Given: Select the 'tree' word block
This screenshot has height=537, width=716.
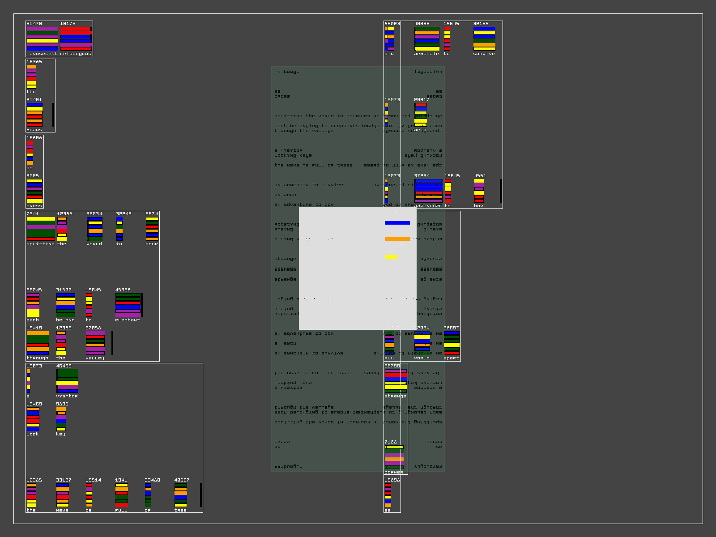Looking at the screenshot, I should point(181,495).
